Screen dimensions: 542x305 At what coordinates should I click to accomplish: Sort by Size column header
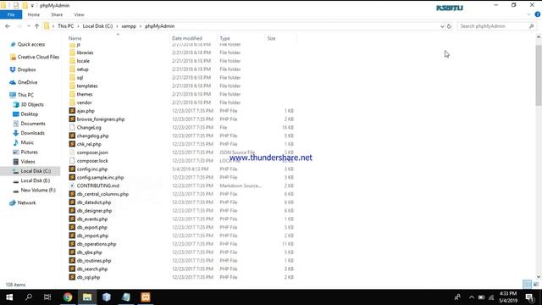coord(271,38)
